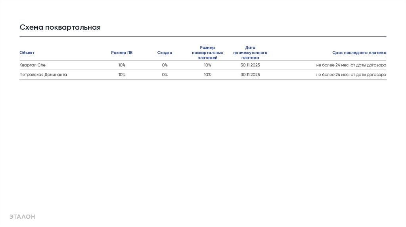This screenshot has width=406, height=227.
Task: Click the "Дата промежуточного платежа" header
Action: [250, 53]
